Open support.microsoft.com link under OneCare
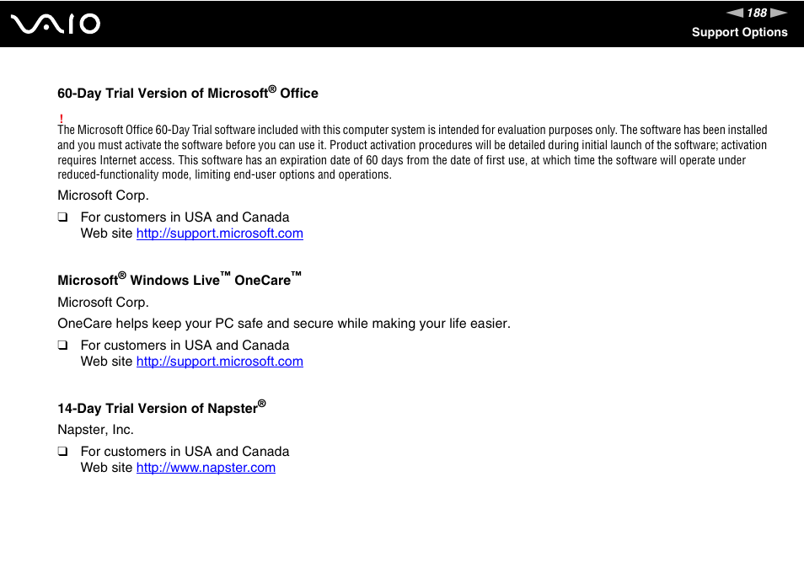This screenshot has height=568, width=804. pyautogui.click(x=219, y=362)
